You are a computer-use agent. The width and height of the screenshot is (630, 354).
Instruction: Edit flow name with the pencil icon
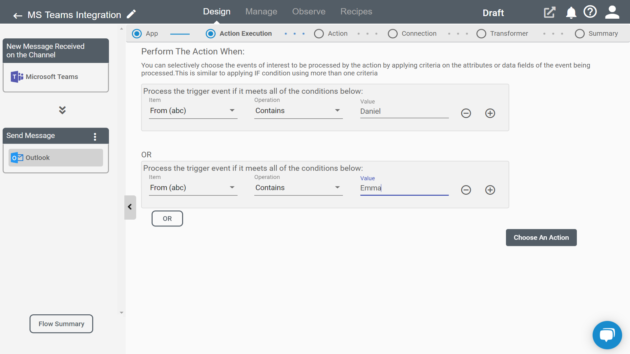click(131, 14)
